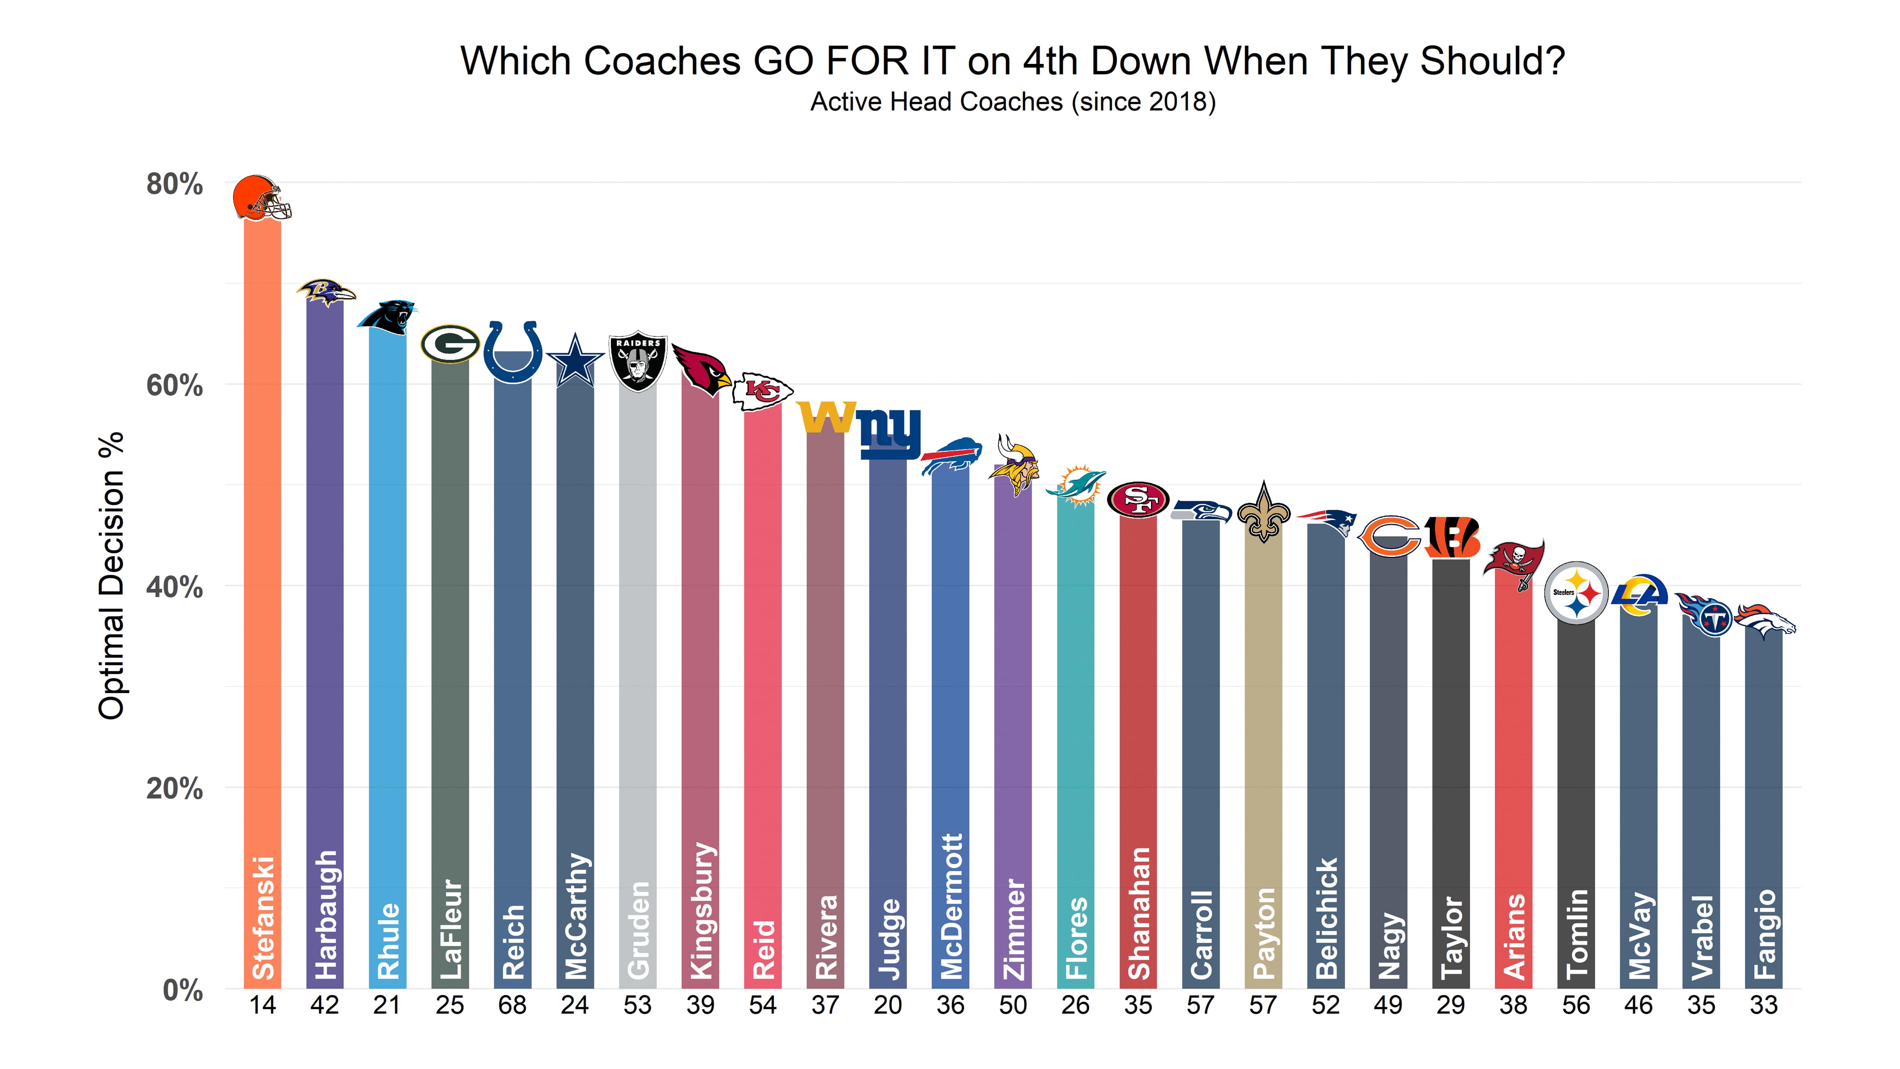This screenshot has width=1900, height=1069.
Task: Click the Green Bay Packers G logo
Action: pos(450,344)
